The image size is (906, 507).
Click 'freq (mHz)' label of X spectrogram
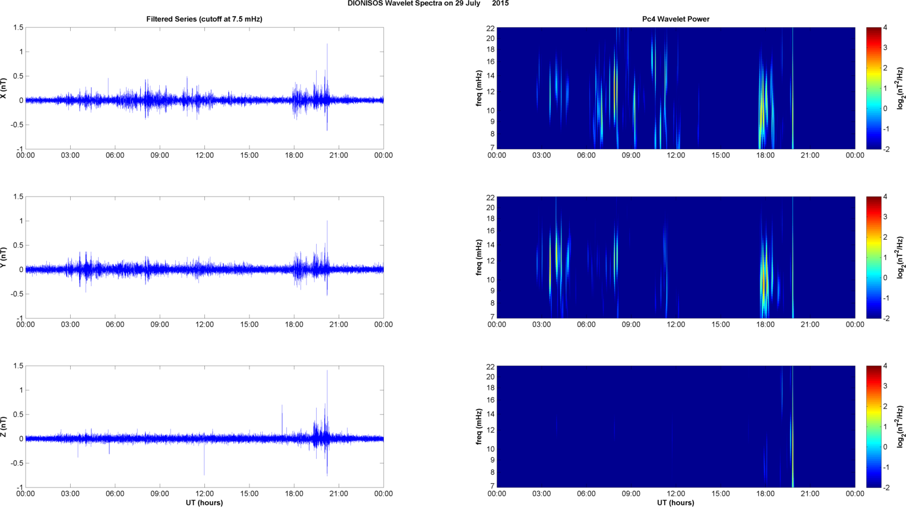tap(479, 88)
